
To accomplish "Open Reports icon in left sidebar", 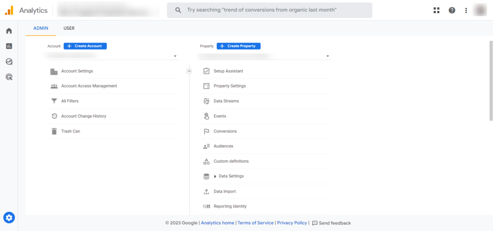I will pyautogui.click(x=9, y=46).
